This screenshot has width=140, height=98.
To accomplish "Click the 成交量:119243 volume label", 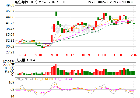I will pos(26,60).
